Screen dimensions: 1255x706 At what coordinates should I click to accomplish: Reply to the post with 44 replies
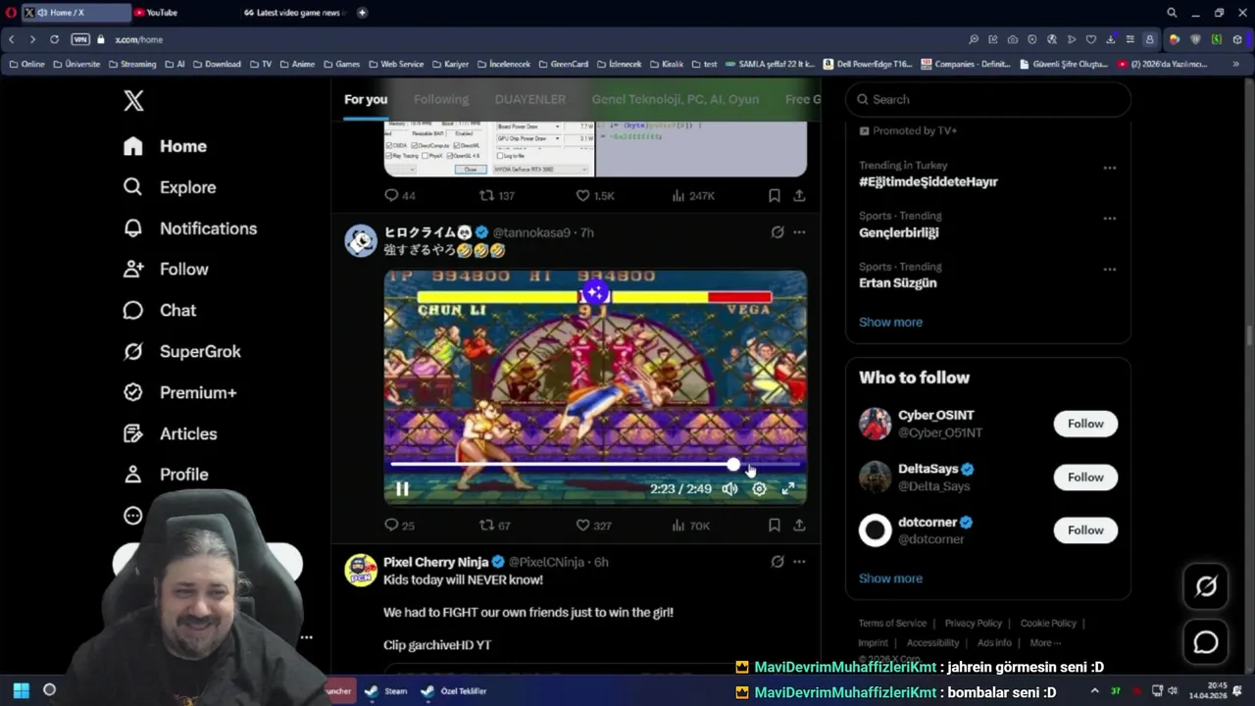pyautogui.click(x=400, y=196)
